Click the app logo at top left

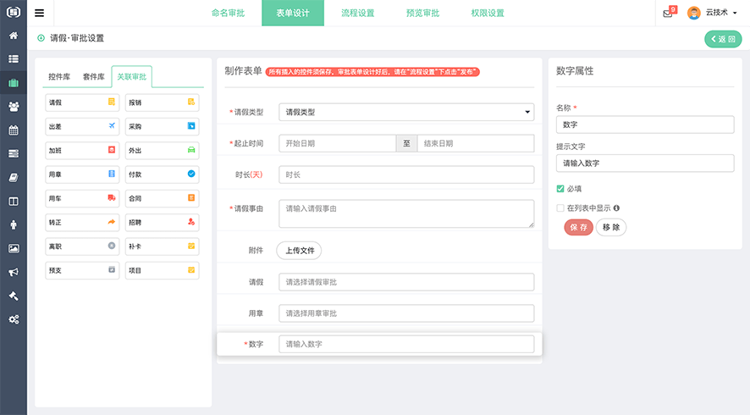14,12
